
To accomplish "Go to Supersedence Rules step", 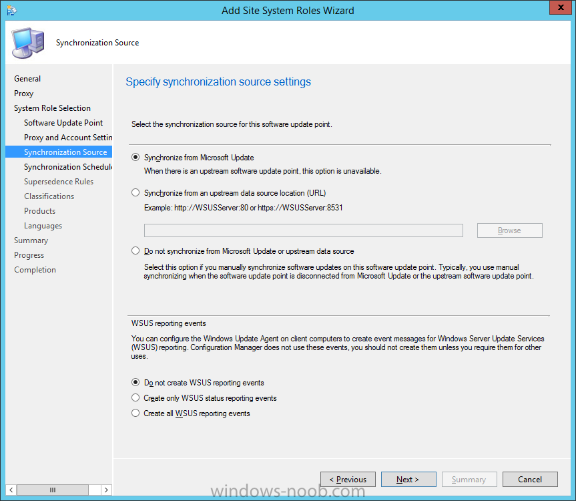I will (x=59, y=182).
